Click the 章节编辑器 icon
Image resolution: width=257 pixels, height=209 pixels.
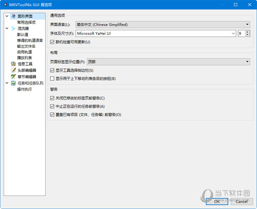[13, 77]
